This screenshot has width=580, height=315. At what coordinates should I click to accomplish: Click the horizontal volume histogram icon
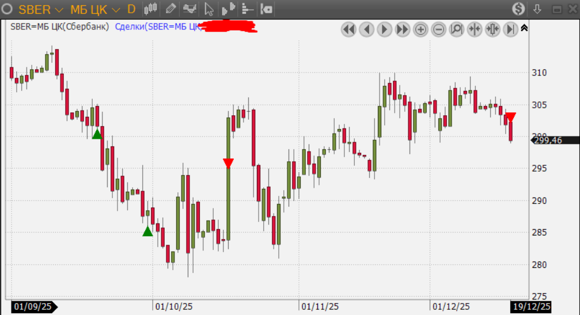pyautogui.click(x=247, y=9)
